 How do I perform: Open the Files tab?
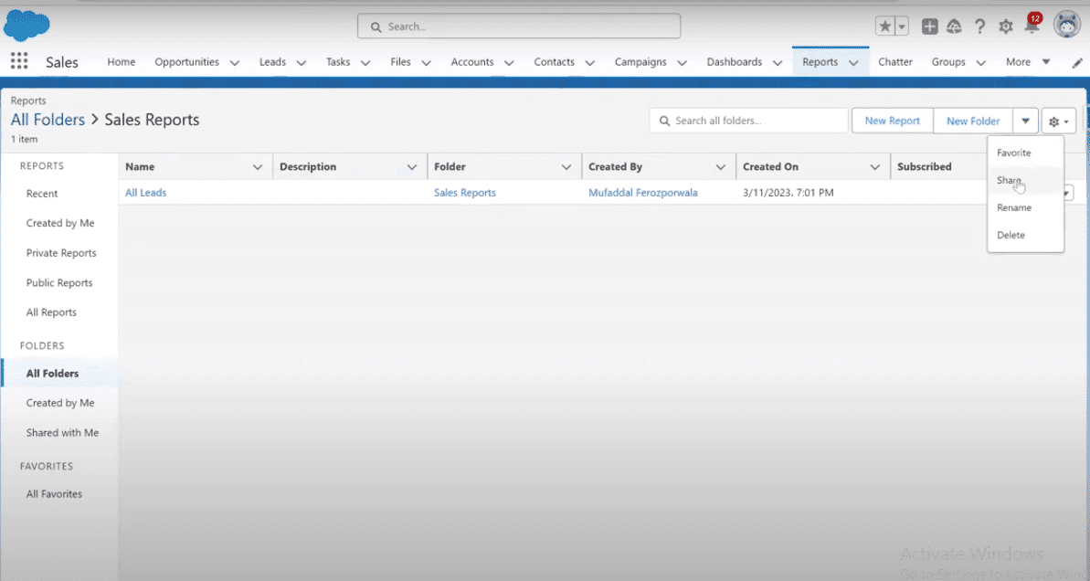[x=400, y=62]
